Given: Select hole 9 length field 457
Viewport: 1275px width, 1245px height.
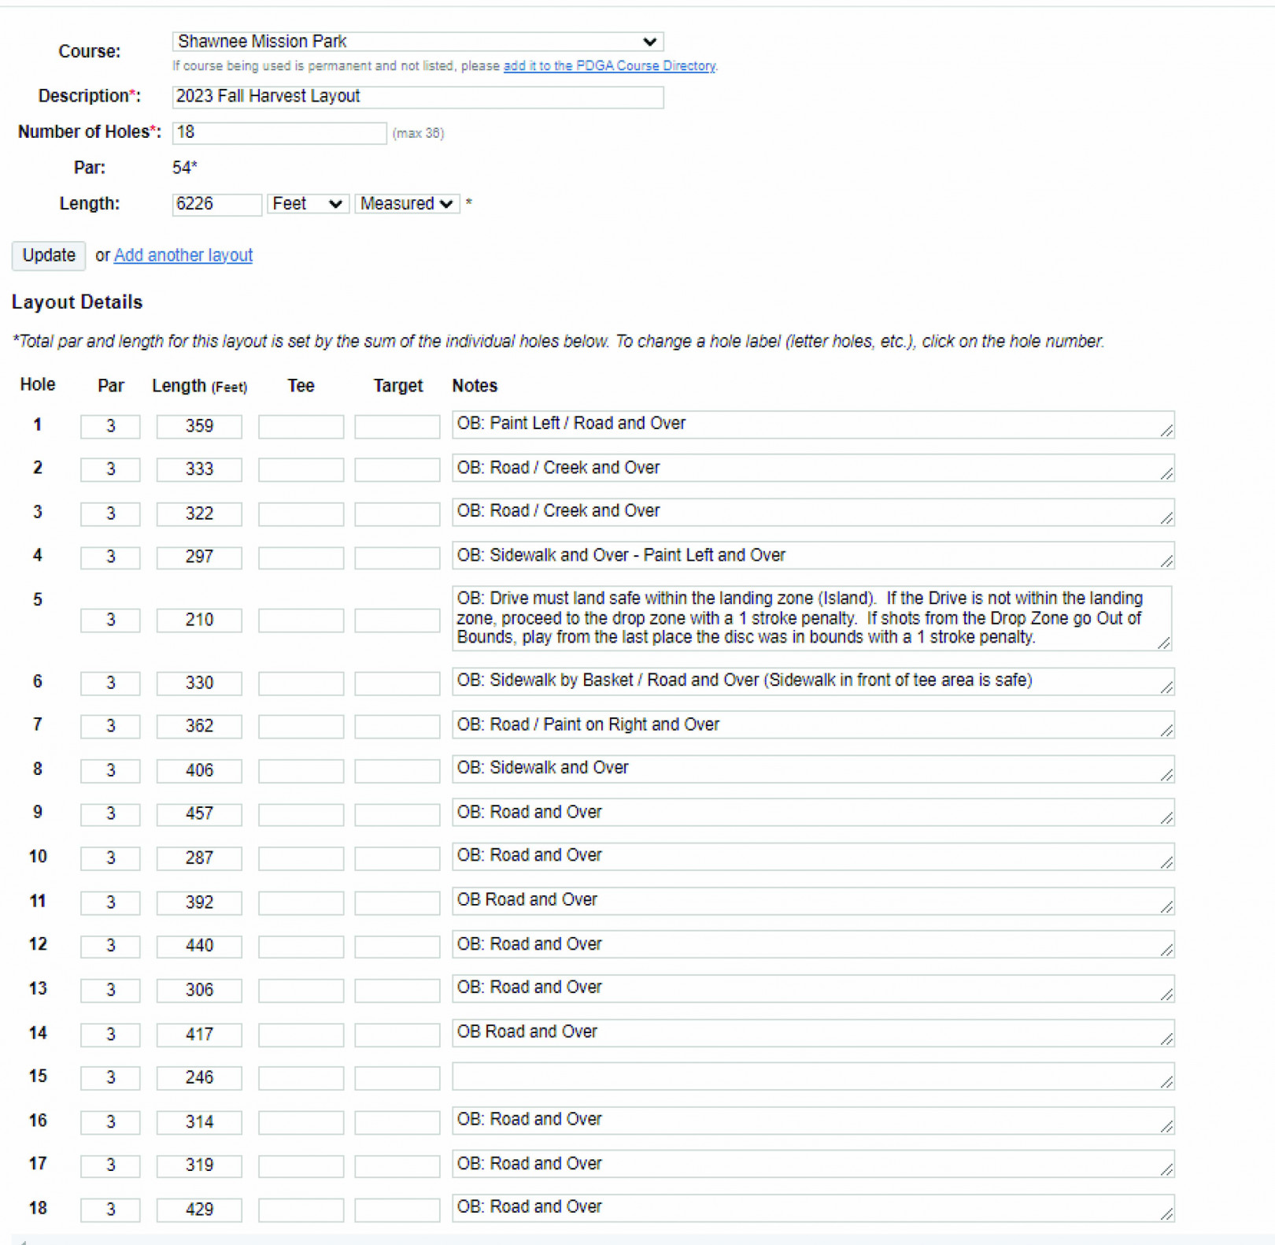Looking at the screenshot, I should 199,814.
